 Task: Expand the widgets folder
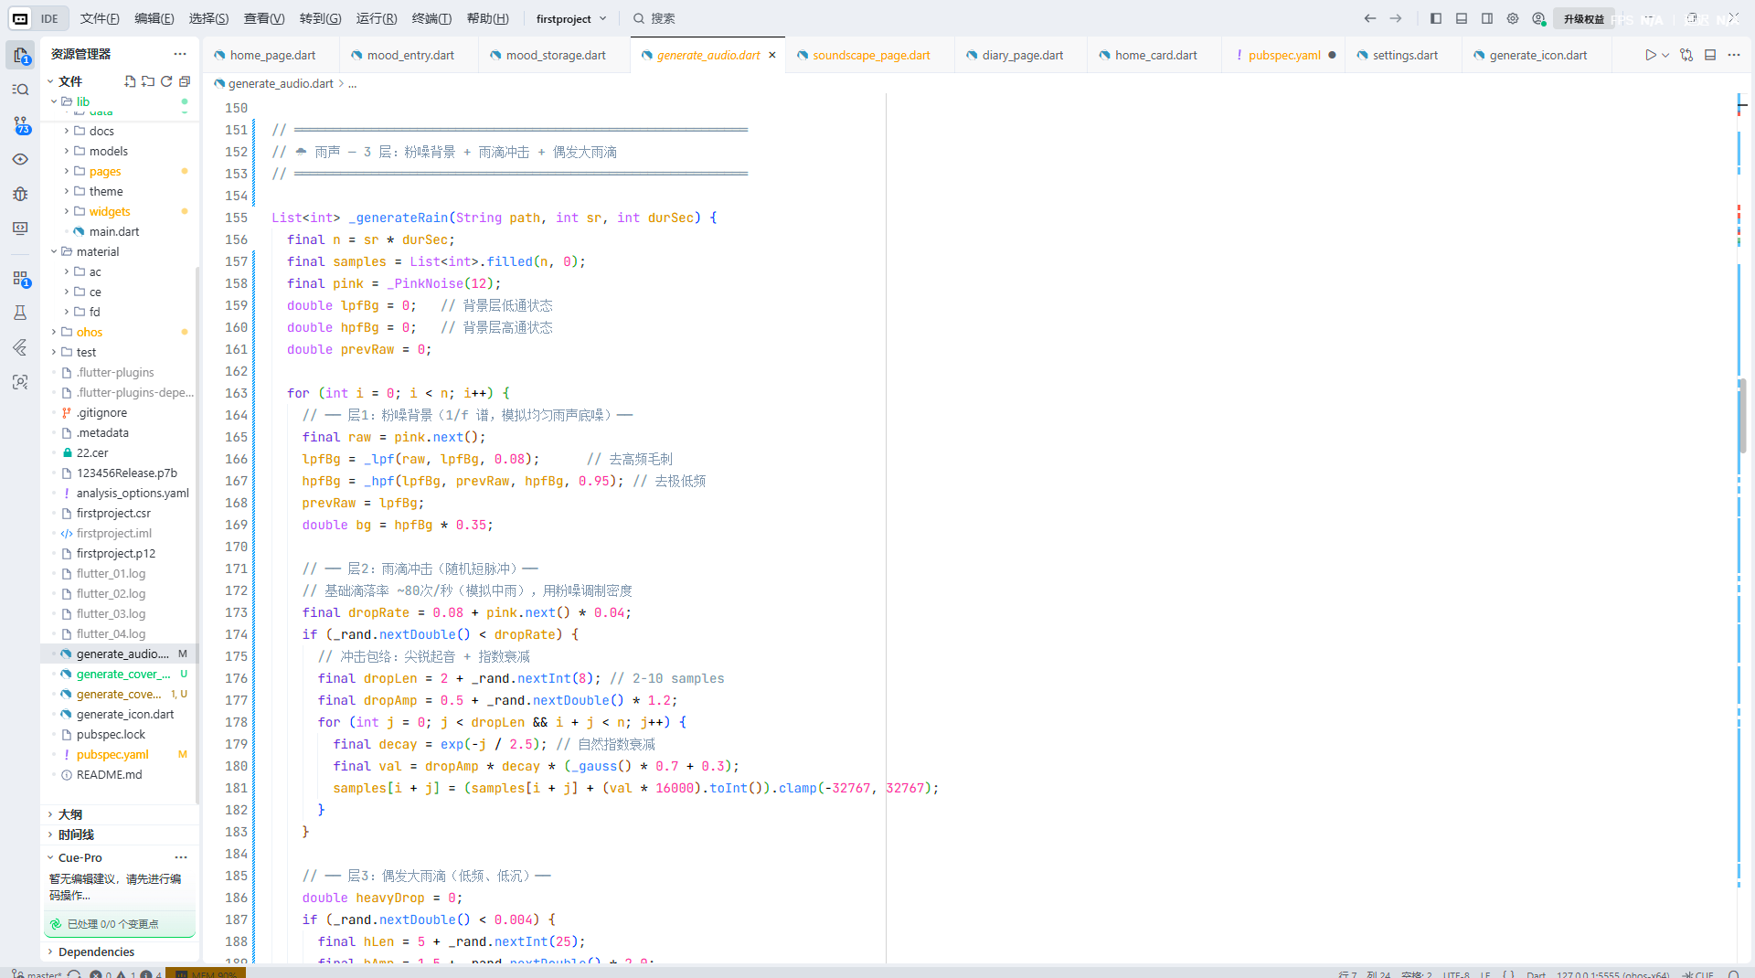67,211
